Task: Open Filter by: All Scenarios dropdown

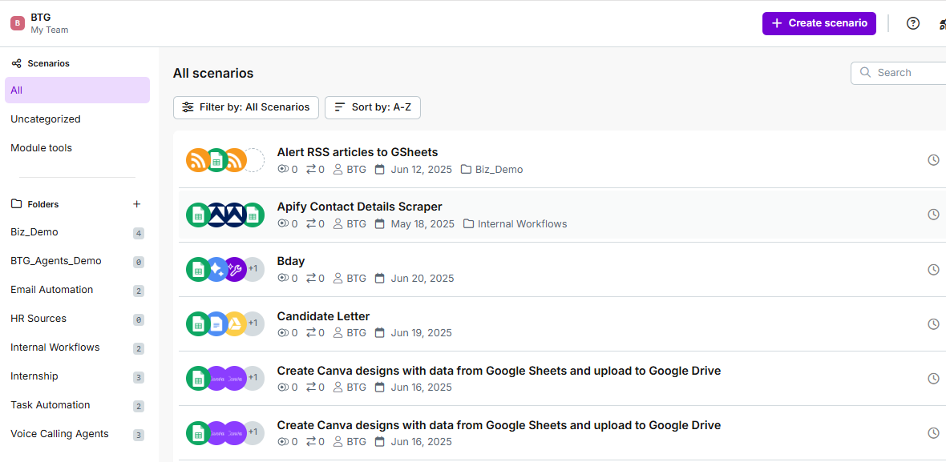Action: tap(245, 107)
